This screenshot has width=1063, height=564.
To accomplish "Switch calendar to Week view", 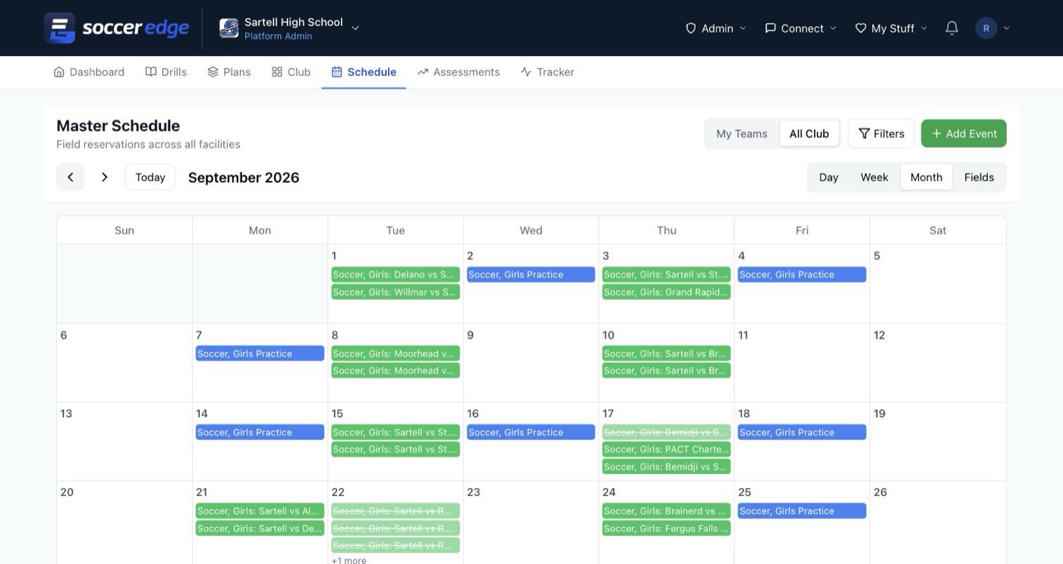I will point(874,177).
